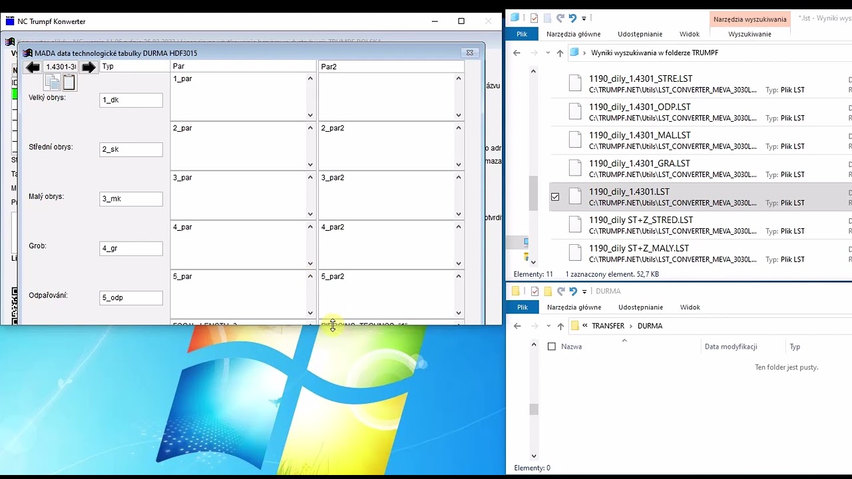Screen dimensions: 852x479
Task: Click the MADA dialog title bar icon
Action: pyautogui.click(x=27, y=53)
